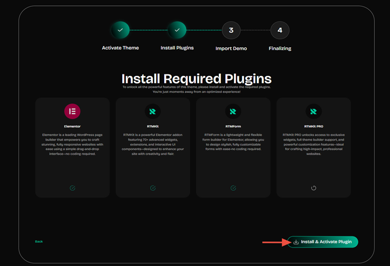Click the Install & Activate Plugin button

tap(323, 242)
